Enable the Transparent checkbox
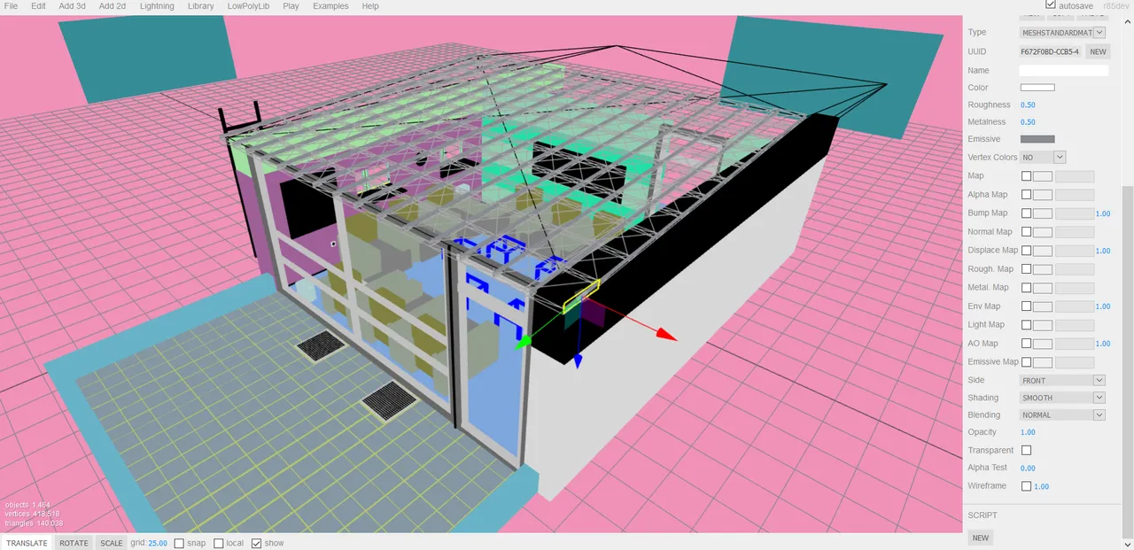Viewport: 1134px width, 550px height. (1027, 450)
